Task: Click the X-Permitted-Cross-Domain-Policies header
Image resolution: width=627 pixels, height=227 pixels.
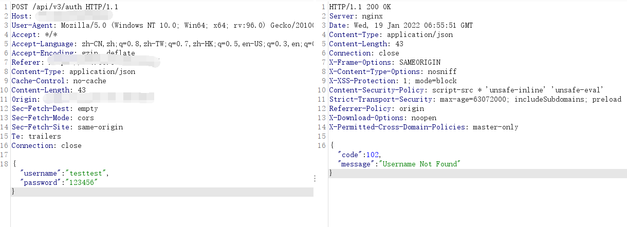Action: click(424, 127)
